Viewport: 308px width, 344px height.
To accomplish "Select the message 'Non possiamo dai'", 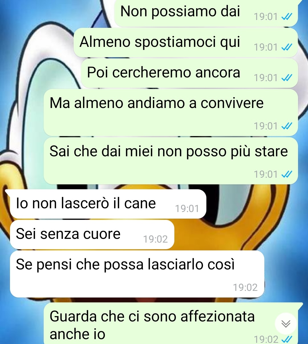I will (x=206, y=13).
